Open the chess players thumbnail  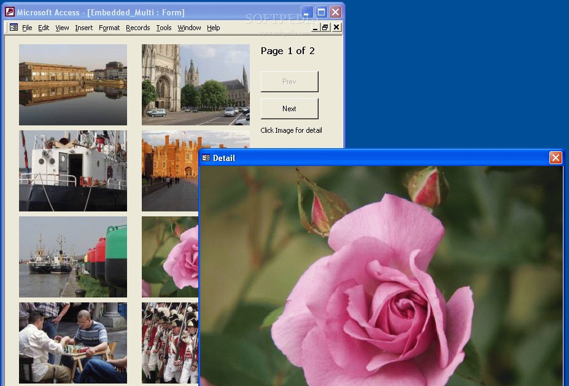tap(73, 343)
